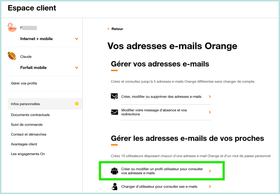
Task: Open Créer ou modifier un profil utilisateur link
Action: 162,171
